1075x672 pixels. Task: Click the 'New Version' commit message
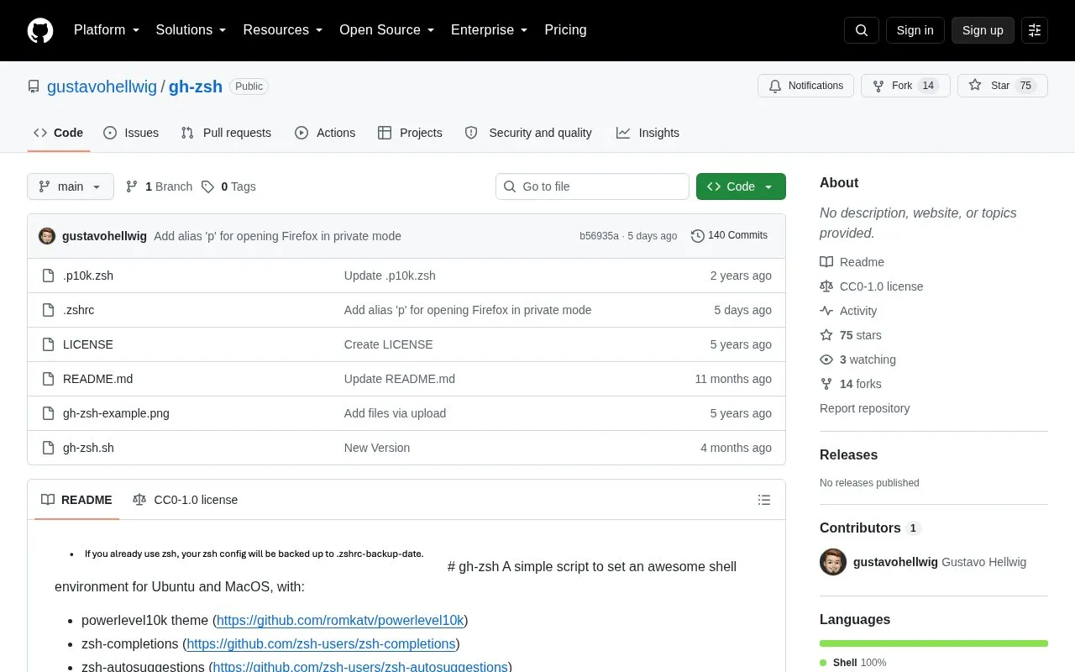[x=377, y=448]
